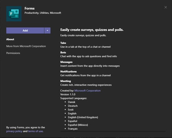The width and height of the screenshot is (172, 138).
Task: Click 'Insert content from the app' description
Action: pyautogui.click(x=90, y=66)
